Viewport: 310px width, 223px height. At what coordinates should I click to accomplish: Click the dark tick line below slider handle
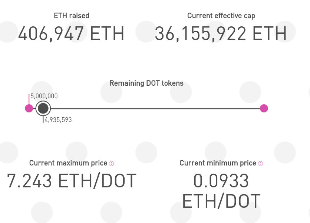coord(43,119)
